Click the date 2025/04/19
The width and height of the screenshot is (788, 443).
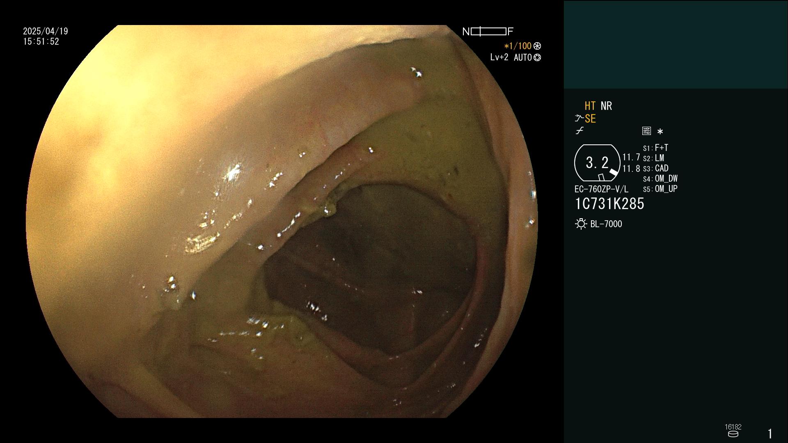click(x=46, y=31)
